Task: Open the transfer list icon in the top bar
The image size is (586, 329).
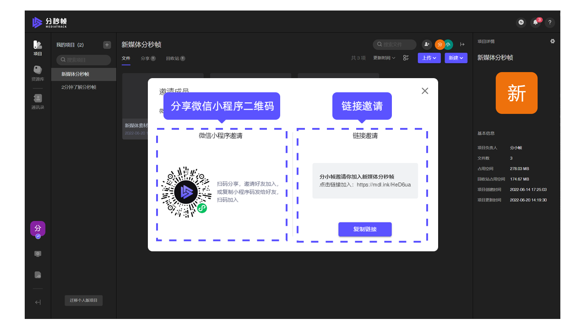Action: (x=521, y=22)
